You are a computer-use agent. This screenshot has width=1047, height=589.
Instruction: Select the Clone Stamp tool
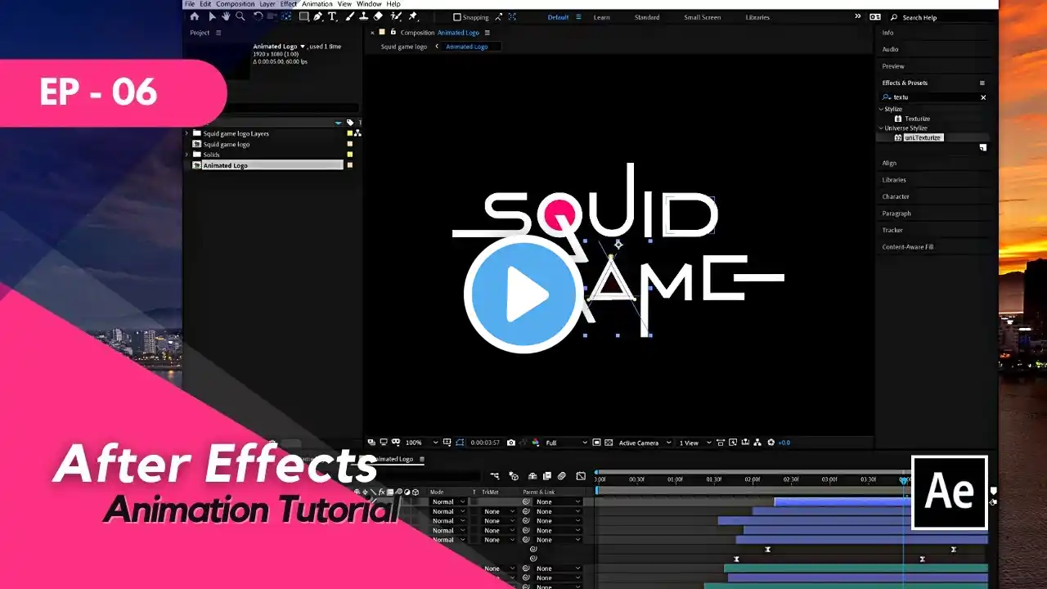pyautogui.click(x=363, y=16)
